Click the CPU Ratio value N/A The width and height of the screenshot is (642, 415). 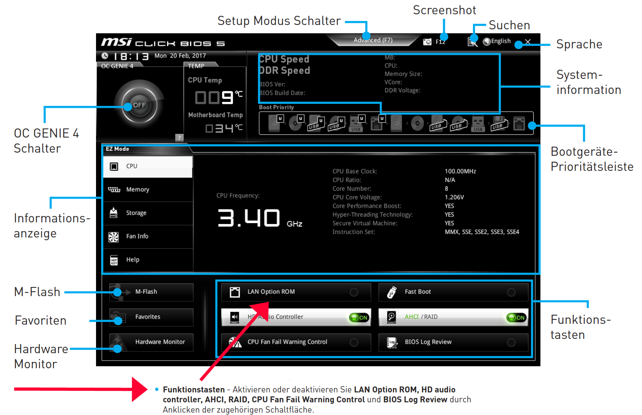tap(450, 180)
